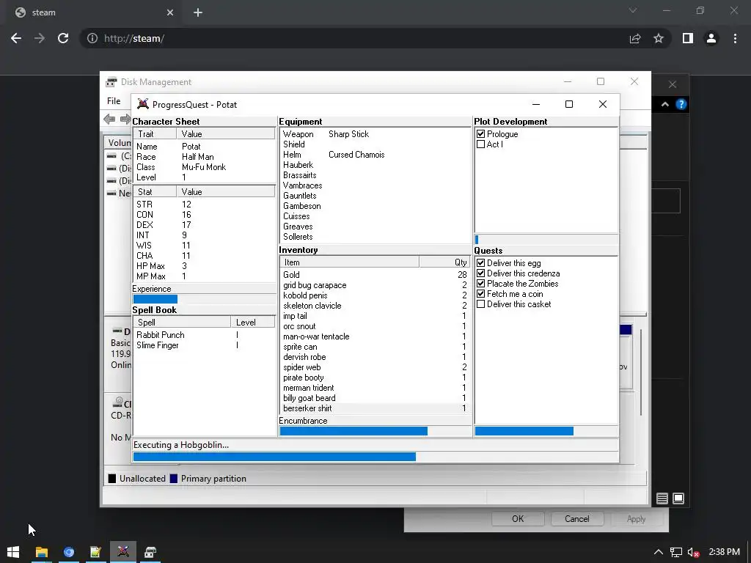Click the taskbar clock

click(724, 552)
